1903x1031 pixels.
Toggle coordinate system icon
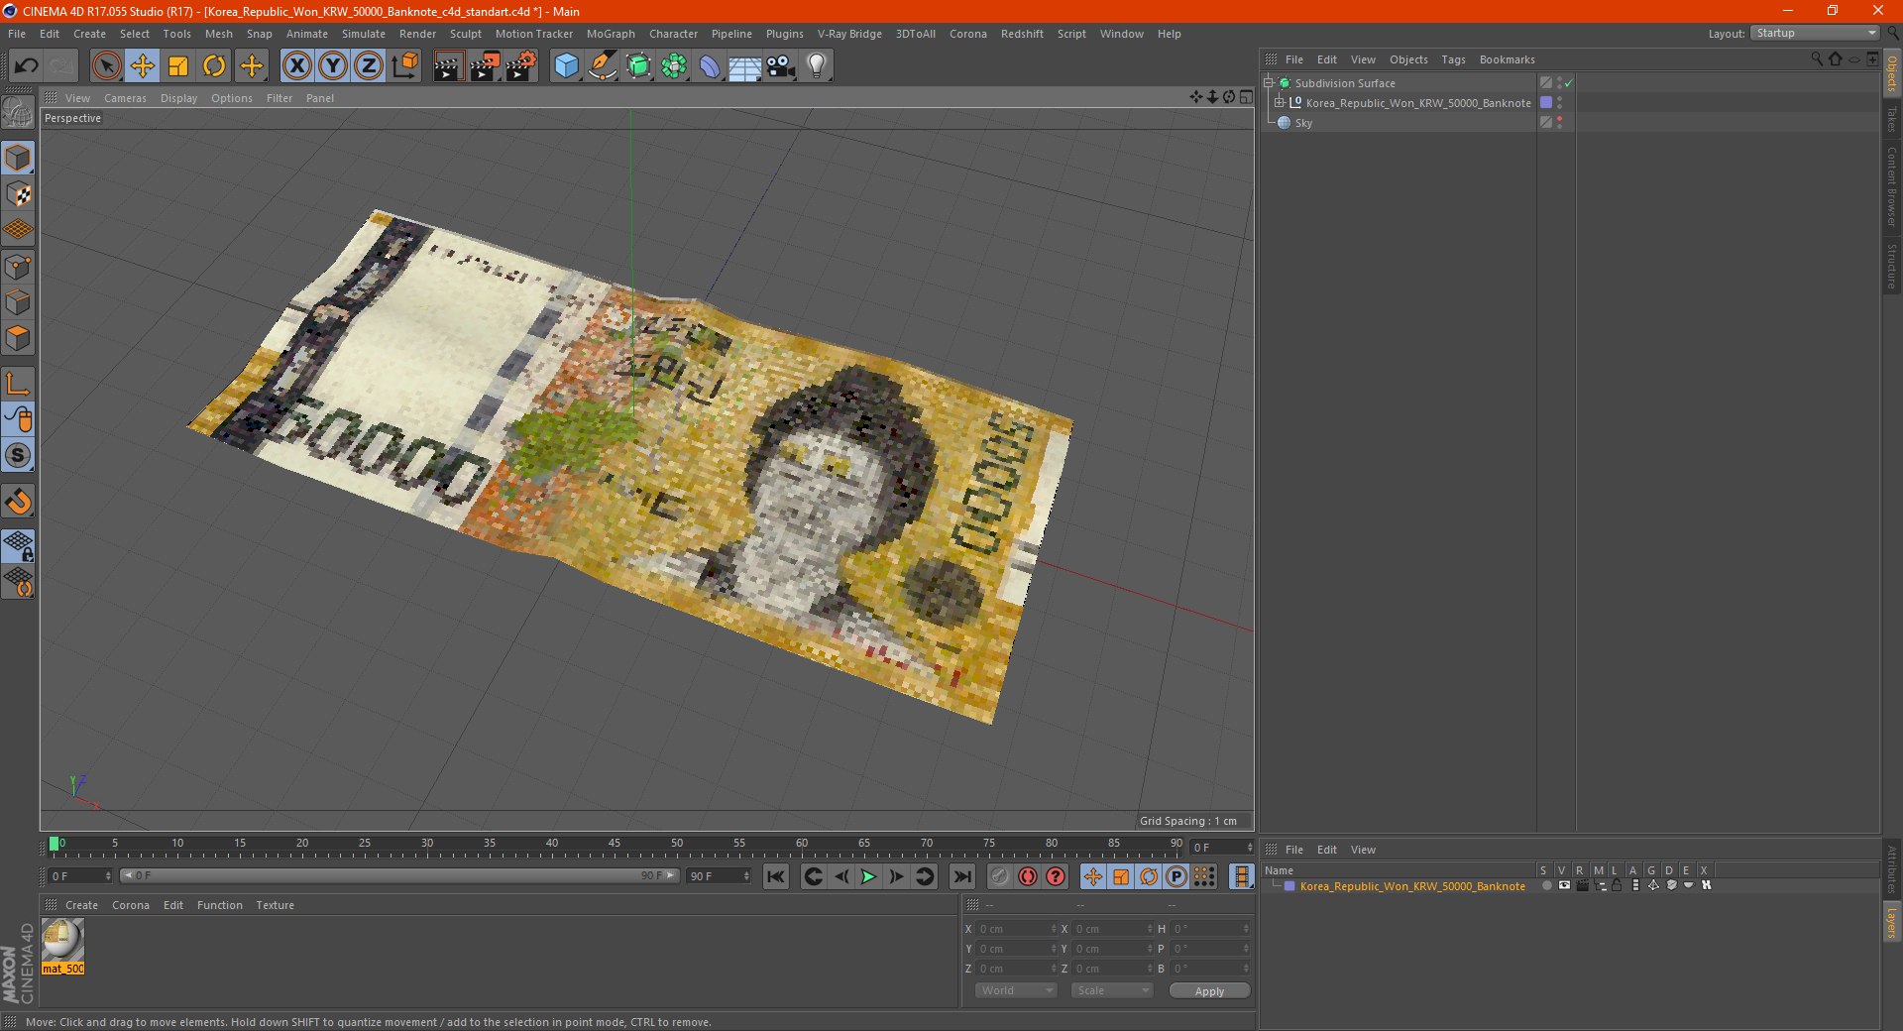[x=404, y=66]
